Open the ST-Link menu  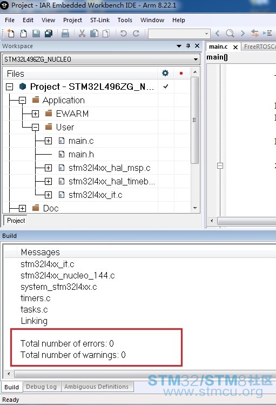tap(100, 20)
